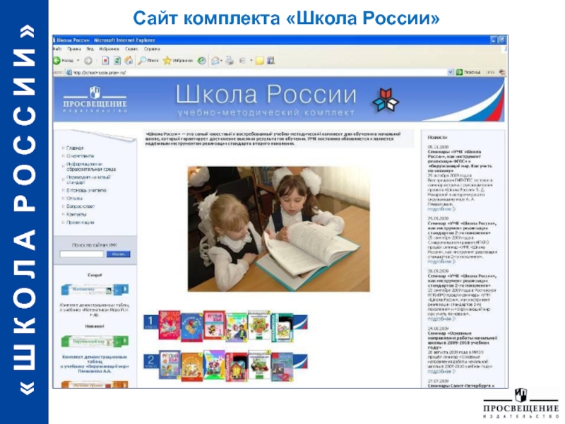The image size is (565, 424).
Task: Open the Edit icon dropdown arrow
Action: click(251, 61)
